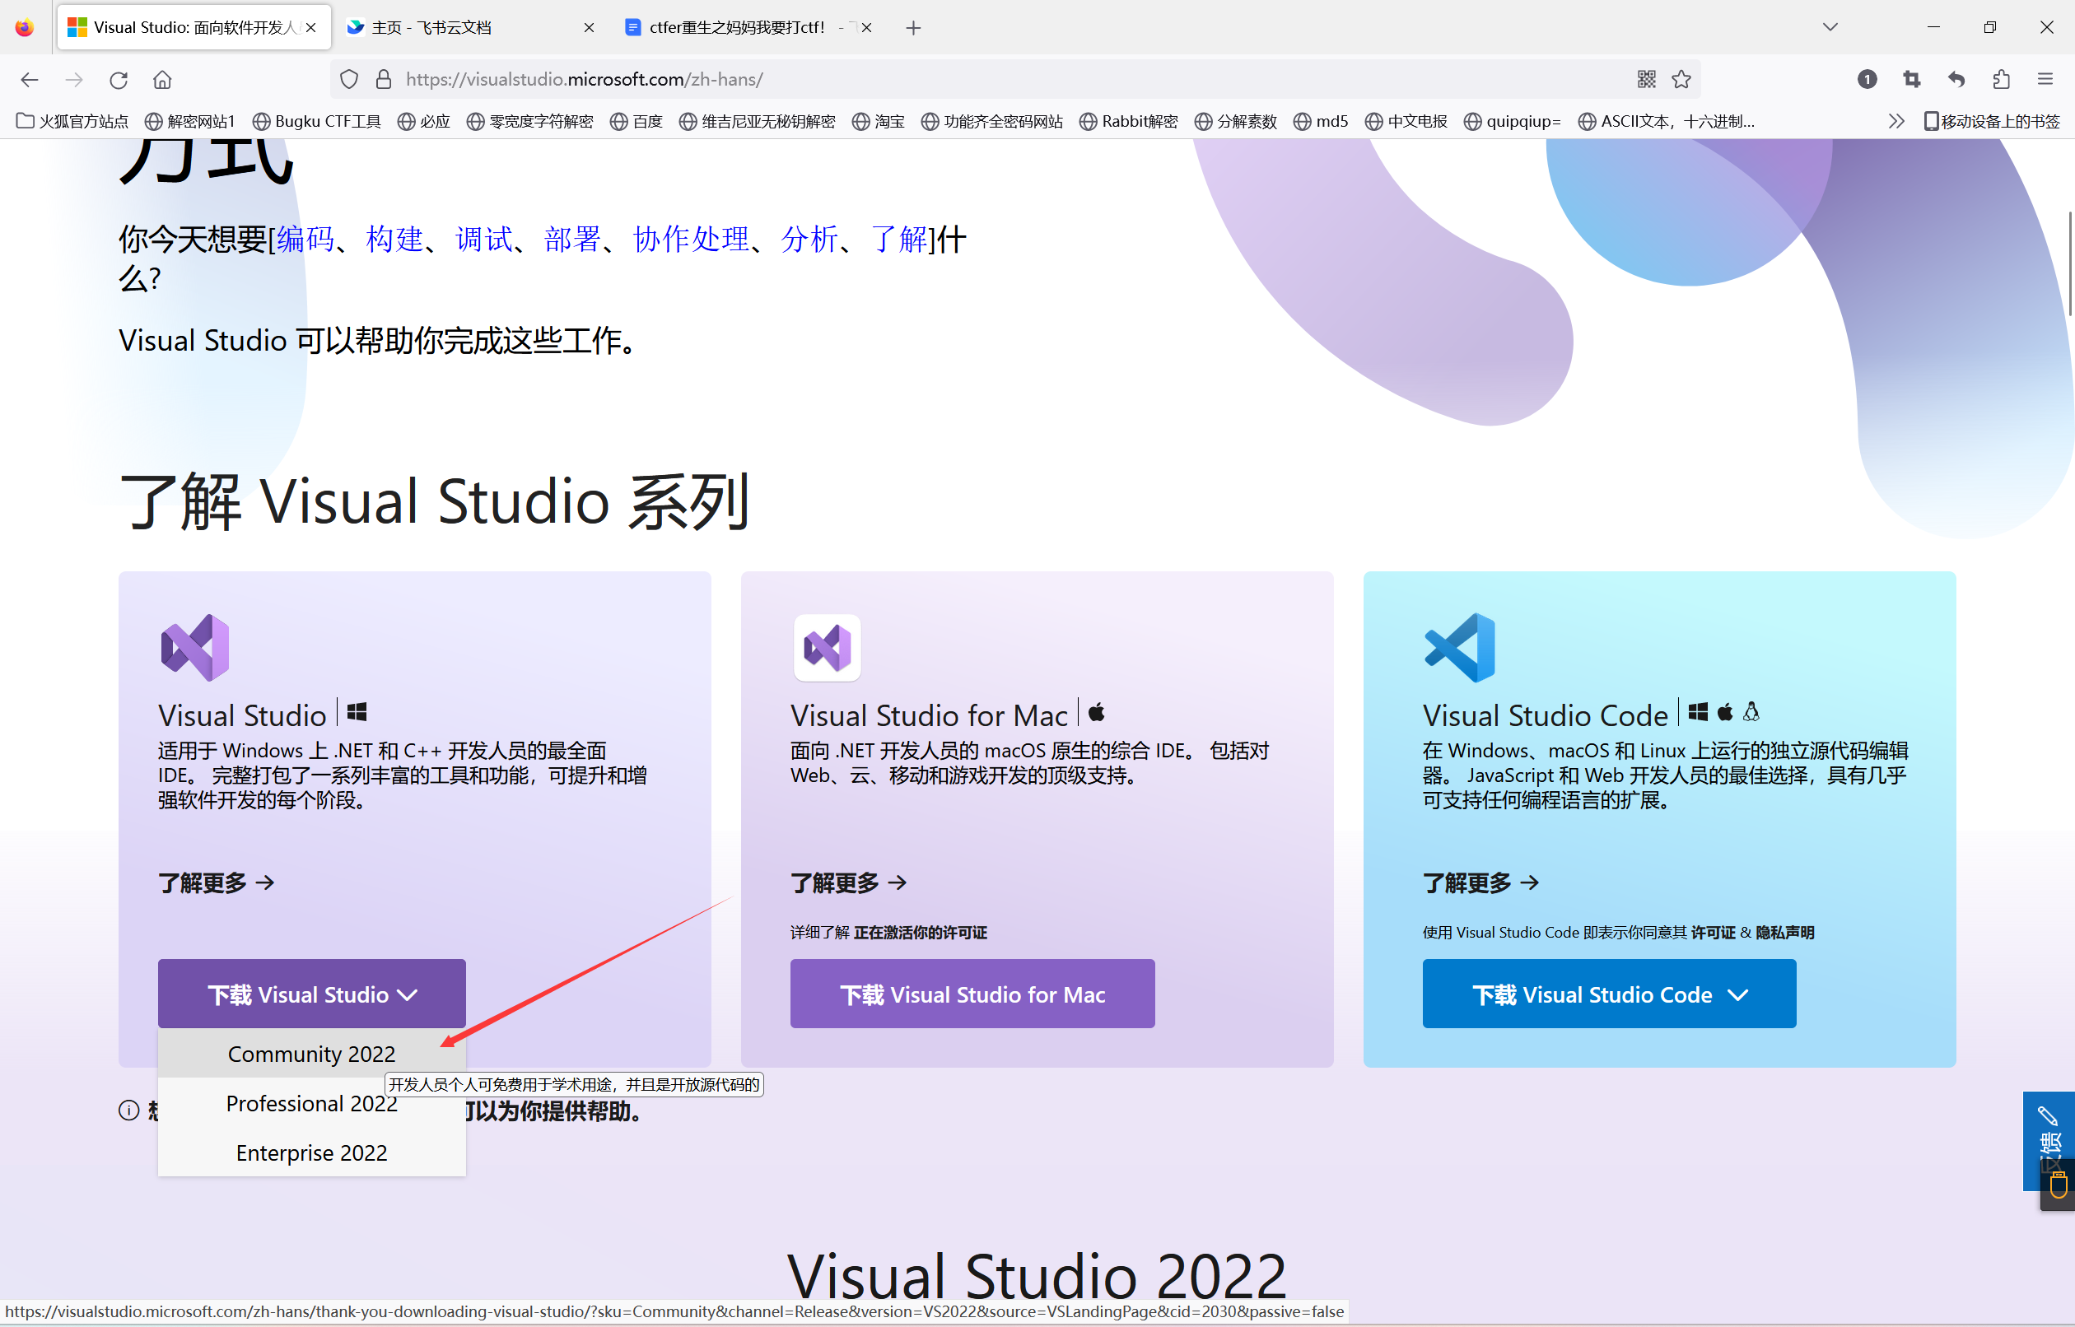Click the 分析 link in headline
This screenshot has width=2075, height=1327.
810,240
